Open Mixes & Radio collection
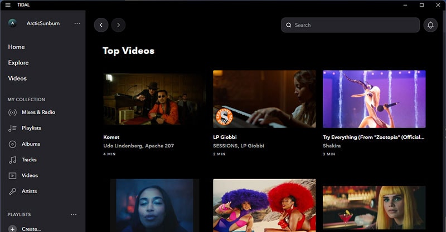Viewport: 446px width, 232px height. point(38,112)
